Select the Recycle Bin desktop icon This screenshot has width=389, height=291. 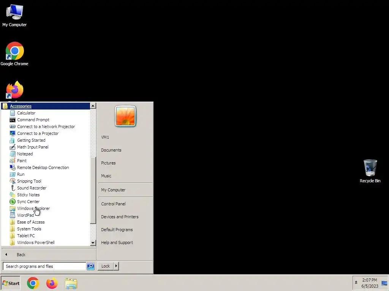pyautogui.click(x=370, y=171)
